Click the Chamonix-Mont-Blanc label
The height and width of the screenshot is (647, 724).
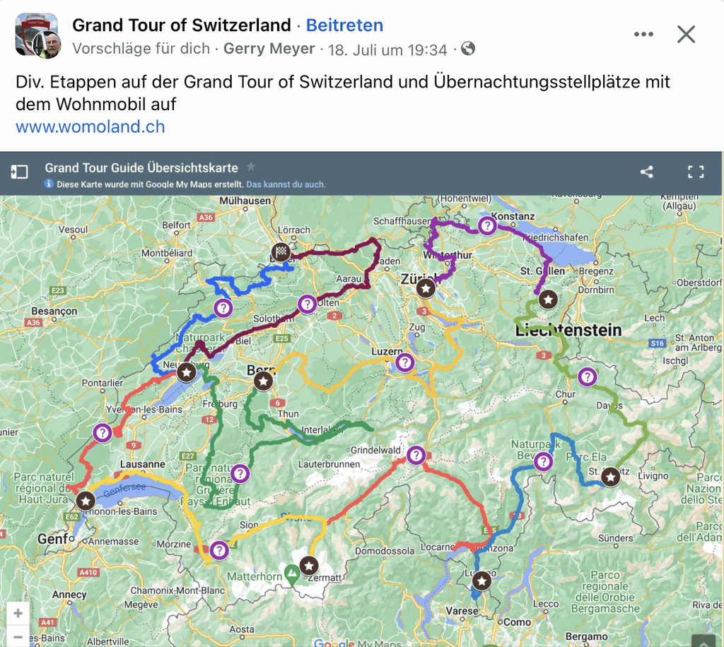pos(177,590)
